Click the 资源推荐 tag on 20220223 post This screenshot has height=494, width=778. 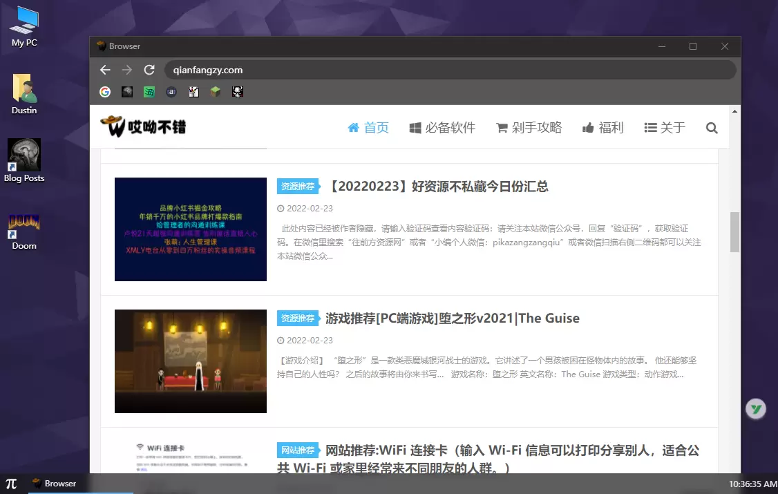click(x=298, y=187)
